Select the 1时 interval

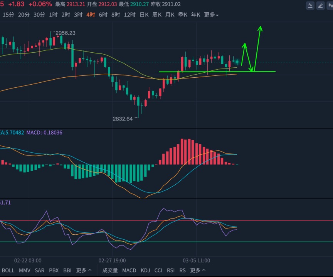[53, 15]
